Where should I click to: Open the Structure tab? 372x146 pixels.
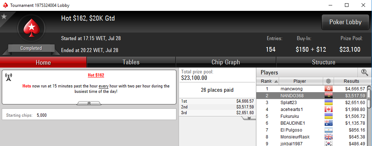(324, 62)
